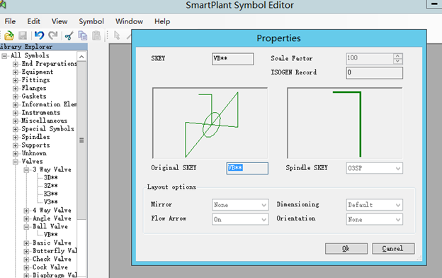Select VB** under Ball Valve

tap(51, 235)
